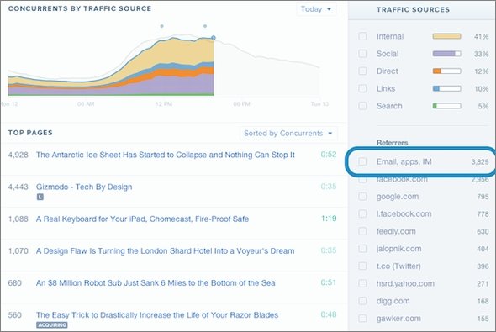496x332 pixels.
Task: Tick the l.facebook.com referrer checkbox
Action: 362,213
